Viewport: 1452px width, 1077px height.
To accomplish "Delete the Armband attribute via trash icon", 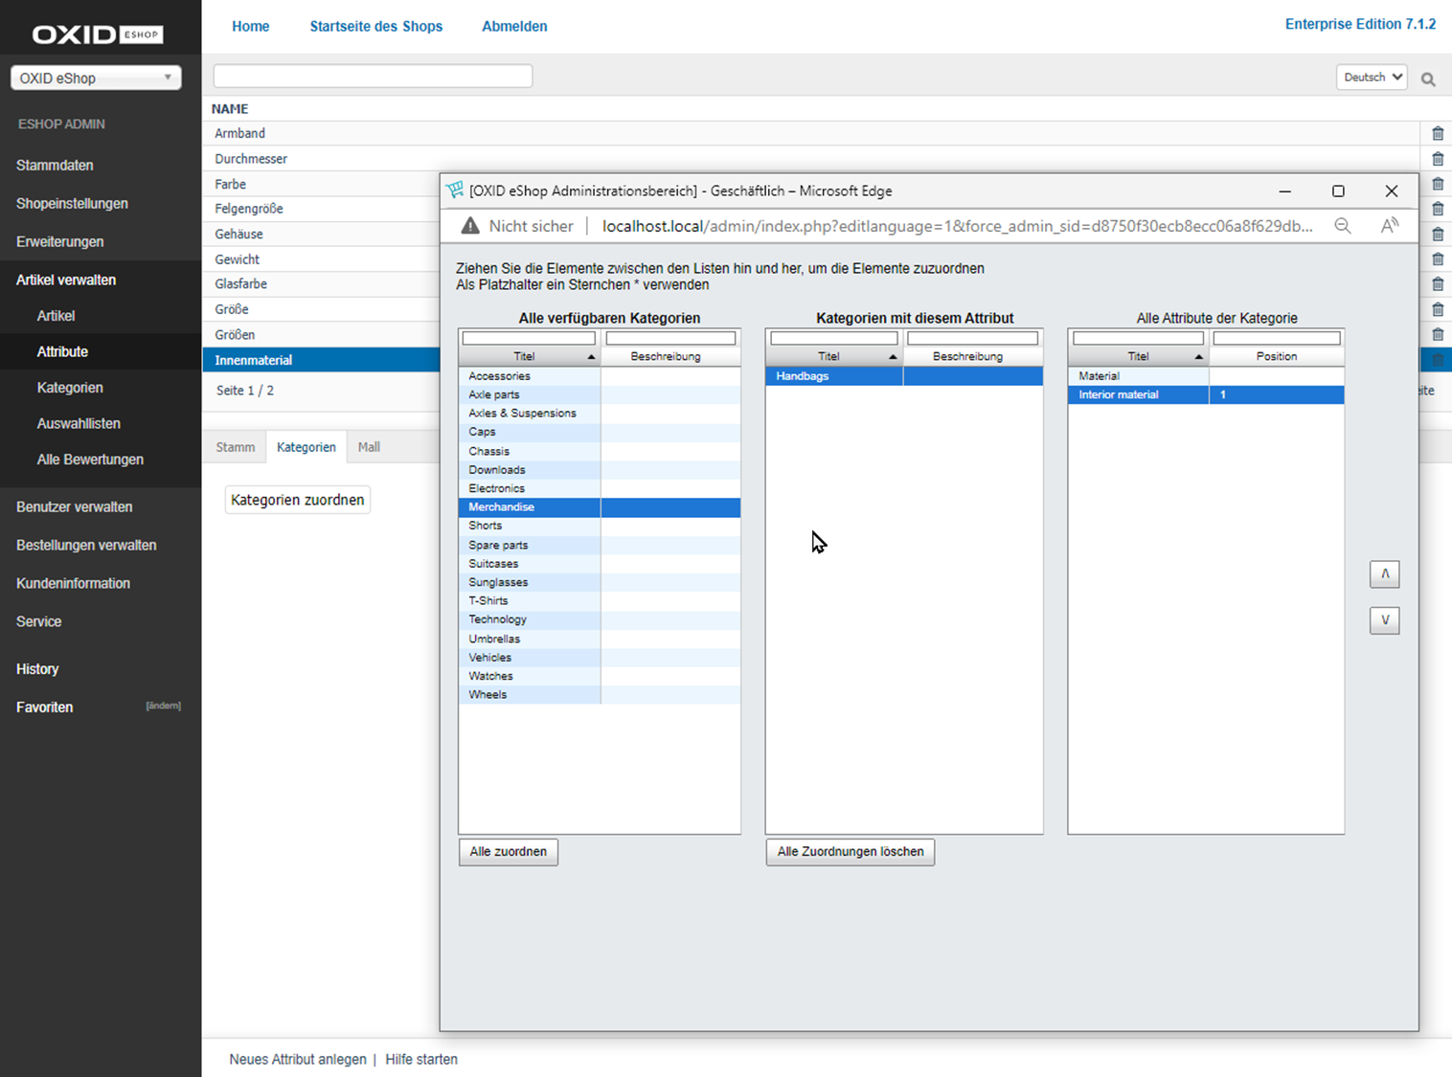I will 1437,134.
